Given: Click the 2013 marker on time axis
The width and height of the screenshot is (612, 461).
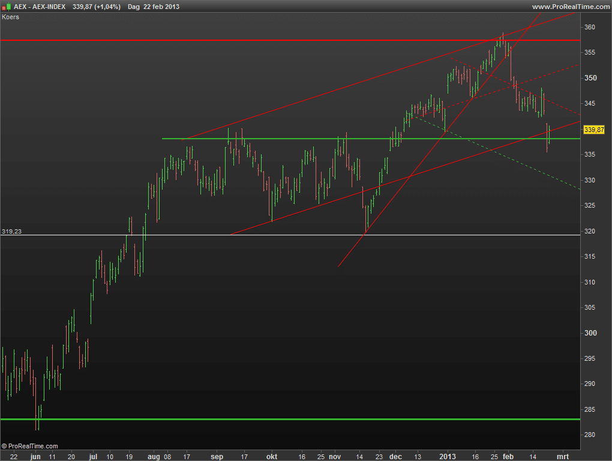Looking at the screenshot, I should click(448, 457).
